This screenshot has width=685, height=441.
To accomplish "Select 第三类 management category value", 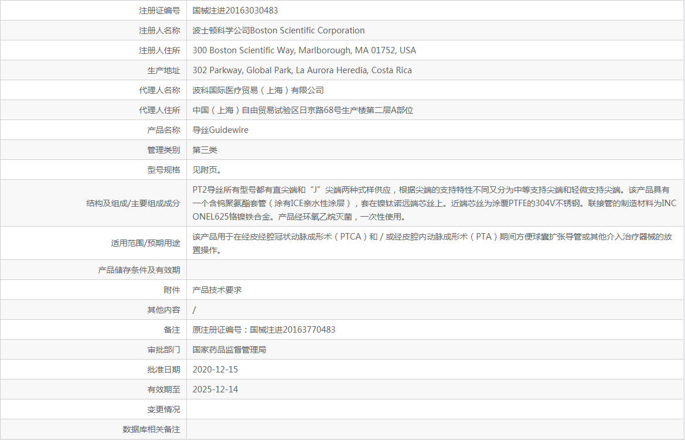I will tap(205, 150).
